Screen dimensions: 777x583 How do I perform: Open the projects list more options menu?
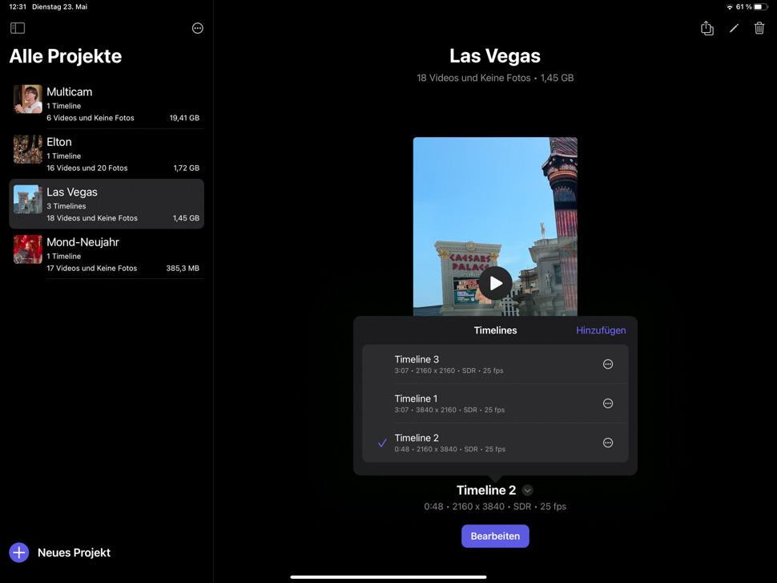point(197,28)
